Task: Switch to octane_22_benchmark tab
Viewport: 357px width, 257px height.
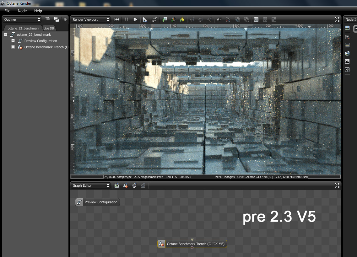Action: point(23,28)
